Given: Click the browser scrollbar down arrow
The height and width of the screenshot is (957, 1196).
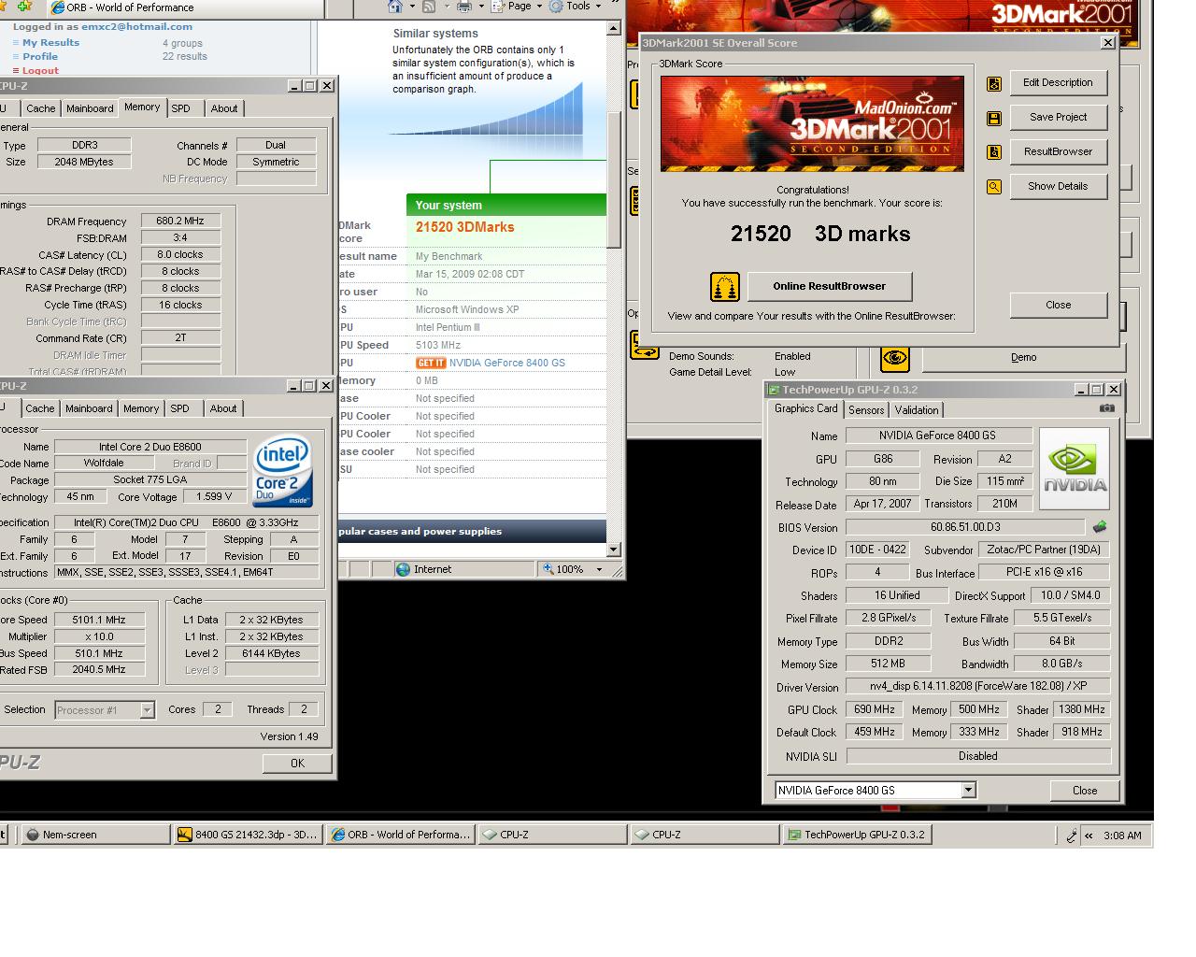Looking at the screenshot, I should coord(613,550).
